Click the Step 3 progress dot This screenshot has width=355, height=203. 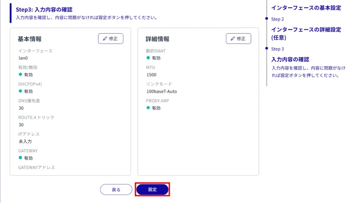(267, 49)
